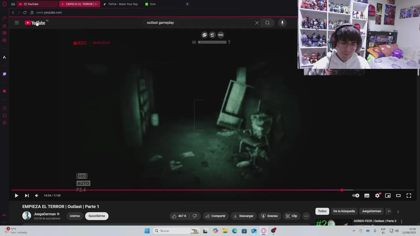Show hidden system tray icons
Image resolution: width=420 pixels, height=236 pixels.
[x=354, y=231]
